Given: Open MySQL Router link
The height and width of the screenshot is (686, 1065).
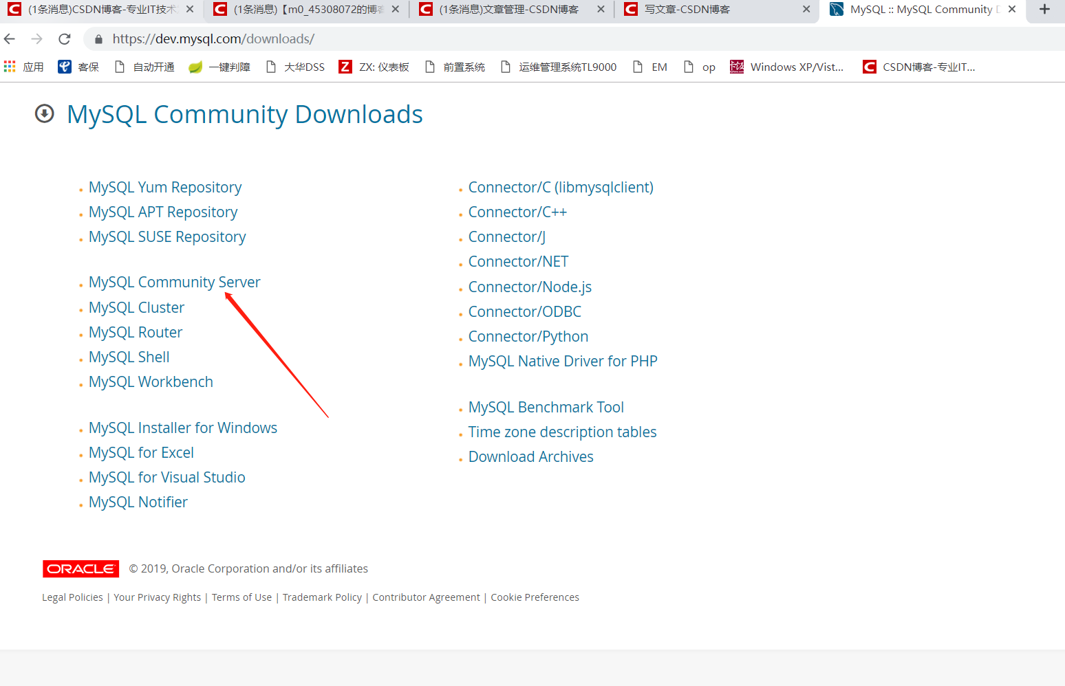Looking at the screenshot, I should [x=136, y=333].
